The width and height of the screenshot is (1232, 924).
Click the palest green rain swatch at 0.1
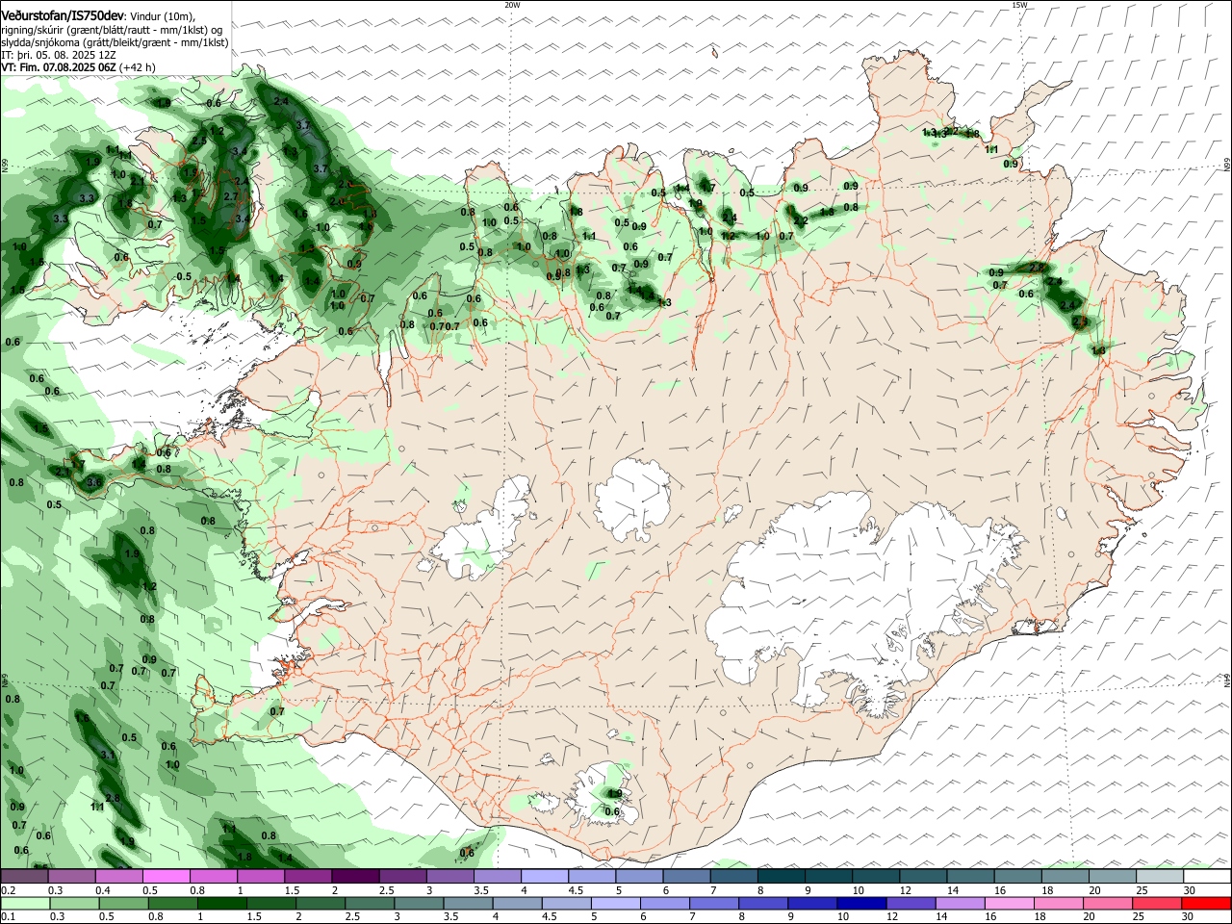25,904
